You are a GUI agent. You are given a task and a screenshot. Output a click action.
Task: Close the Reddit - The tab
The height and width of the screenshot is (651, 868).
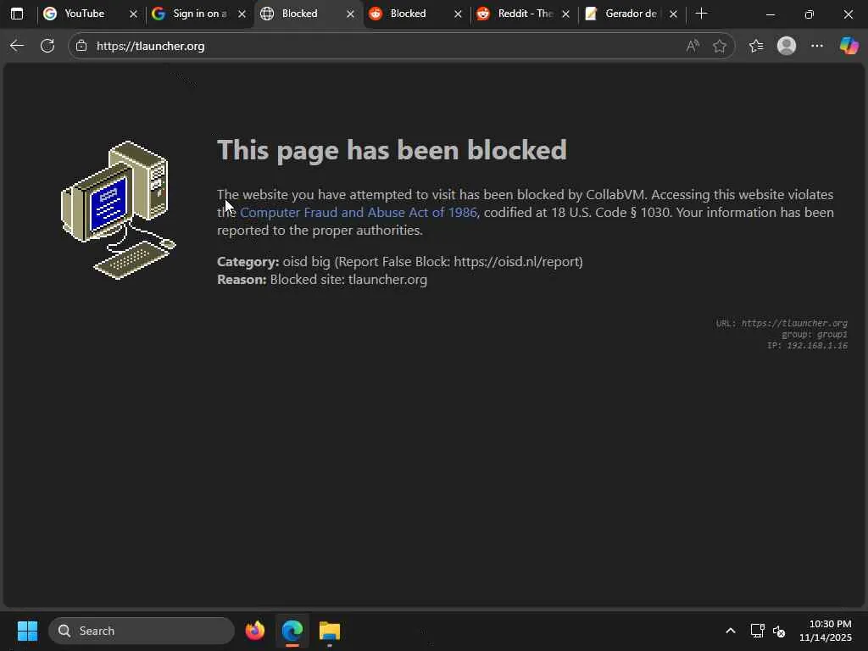pyautogui.click(x=565, y=14)
